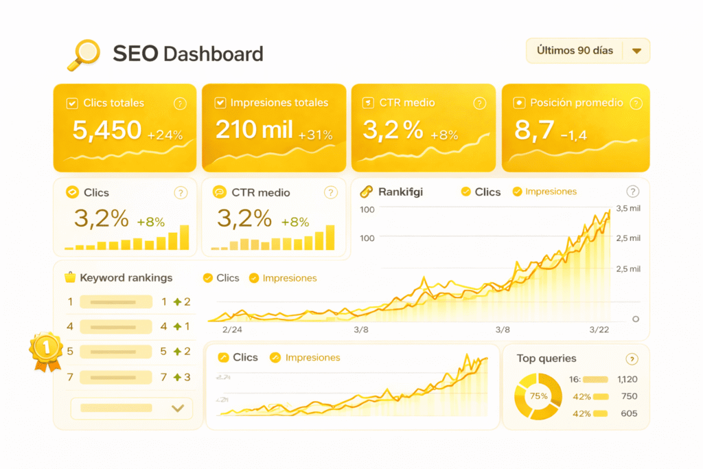The image size is (703, 469).
Task: Click the arrow of the date range selector
Action: tap(636, 51)
